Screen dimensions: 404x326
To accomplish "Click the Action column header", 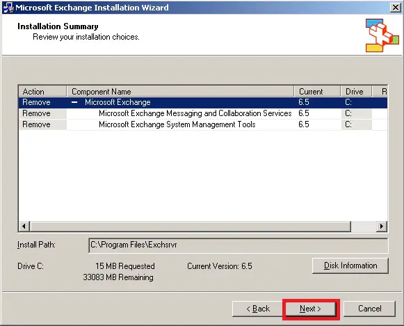I will coord(42,92).
